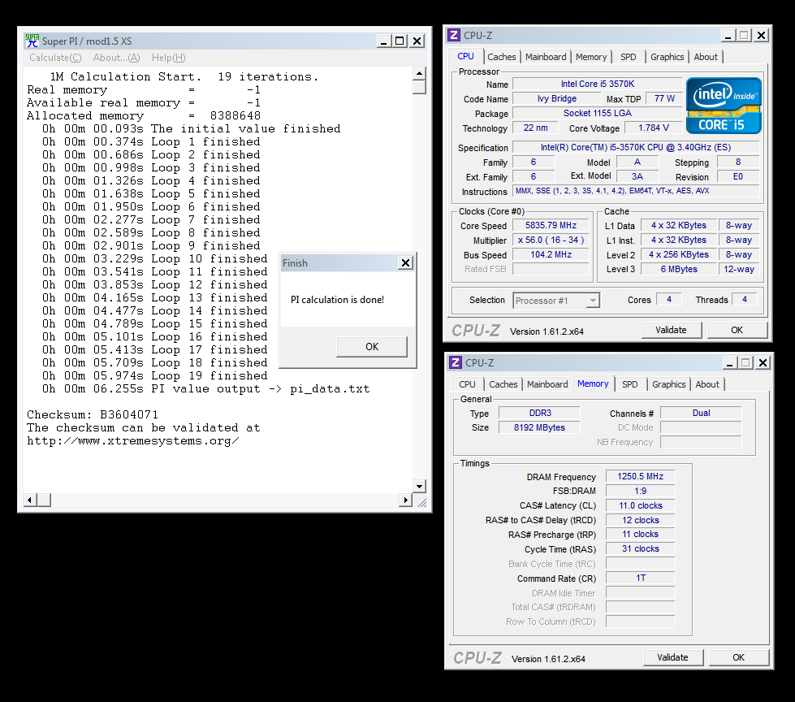Open Graphics tab in bottom CPU-Z window
Viewport: 795px width, 702px height.
pyautogui.click(x=669, y=384)
